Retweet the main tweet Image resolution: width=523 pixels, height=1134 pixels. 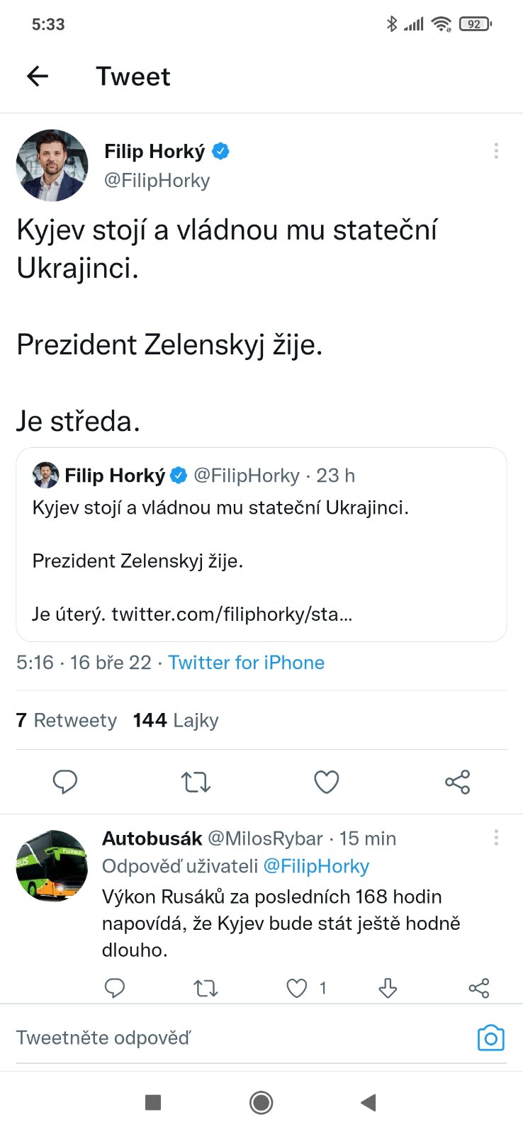[x=196, y=782]
